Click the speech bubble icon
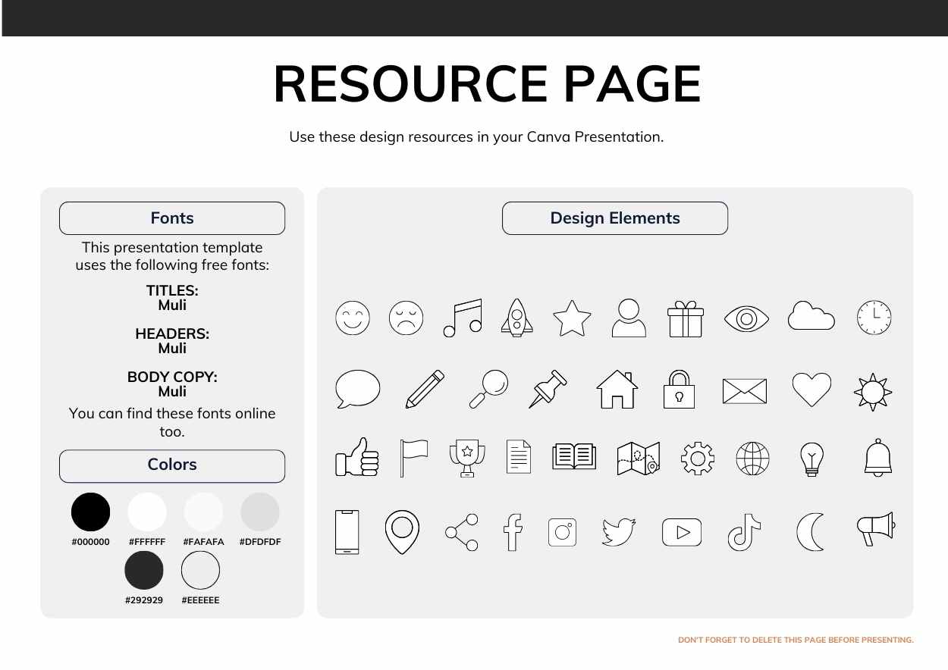The height and width of the screenshot is (670, 948). [358, 390]
